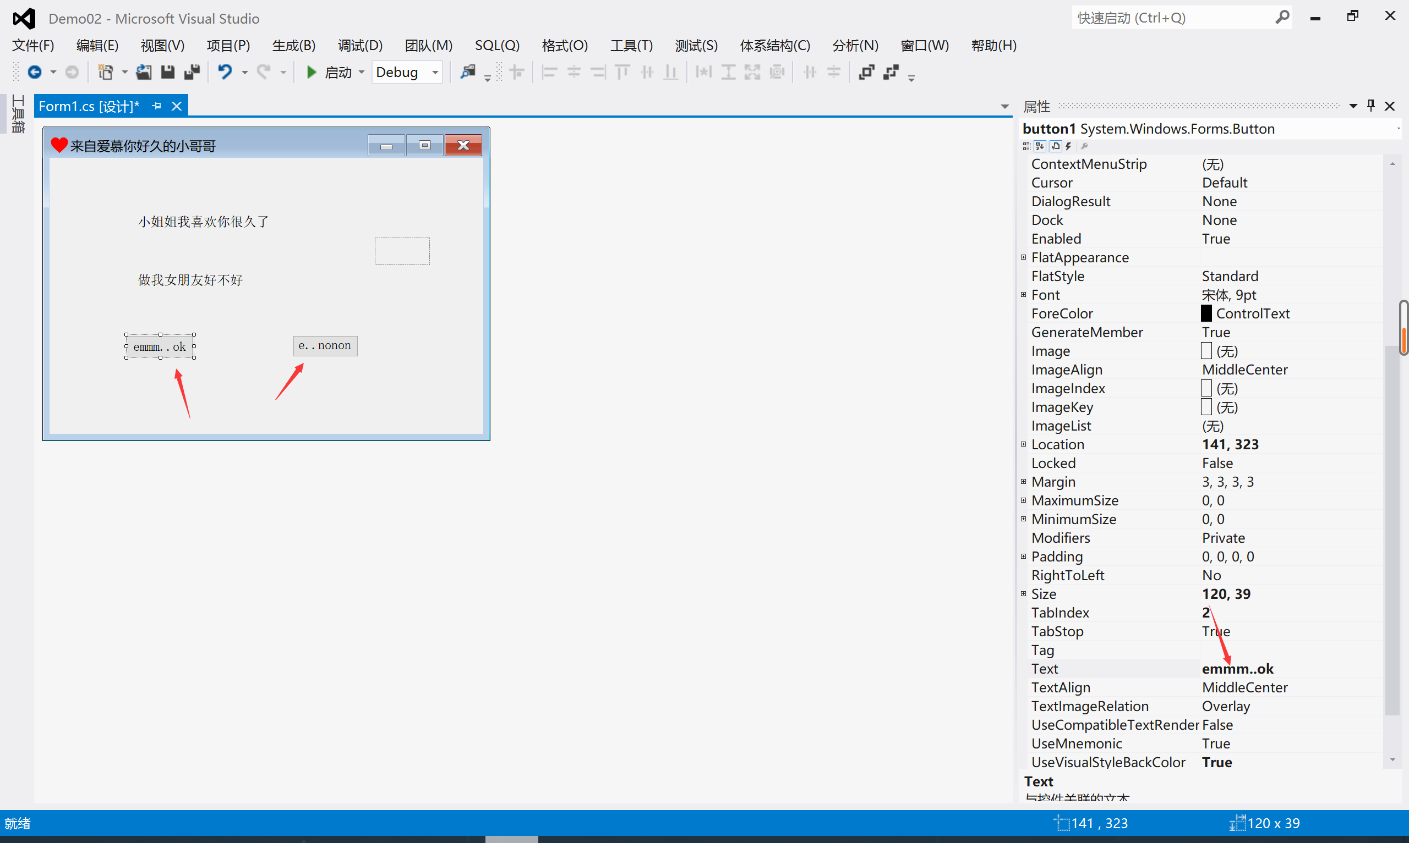
Task: Open the document tab list dropdown
Action: pyautogui.click(x=1005, y=106)
